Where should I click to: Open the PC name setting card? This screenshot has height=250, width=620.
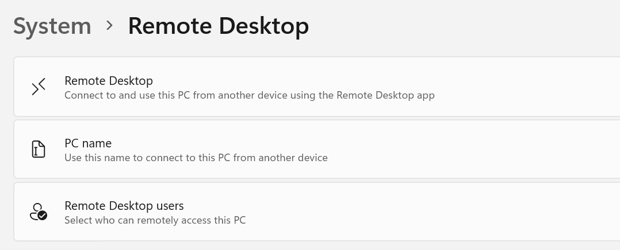317,149
